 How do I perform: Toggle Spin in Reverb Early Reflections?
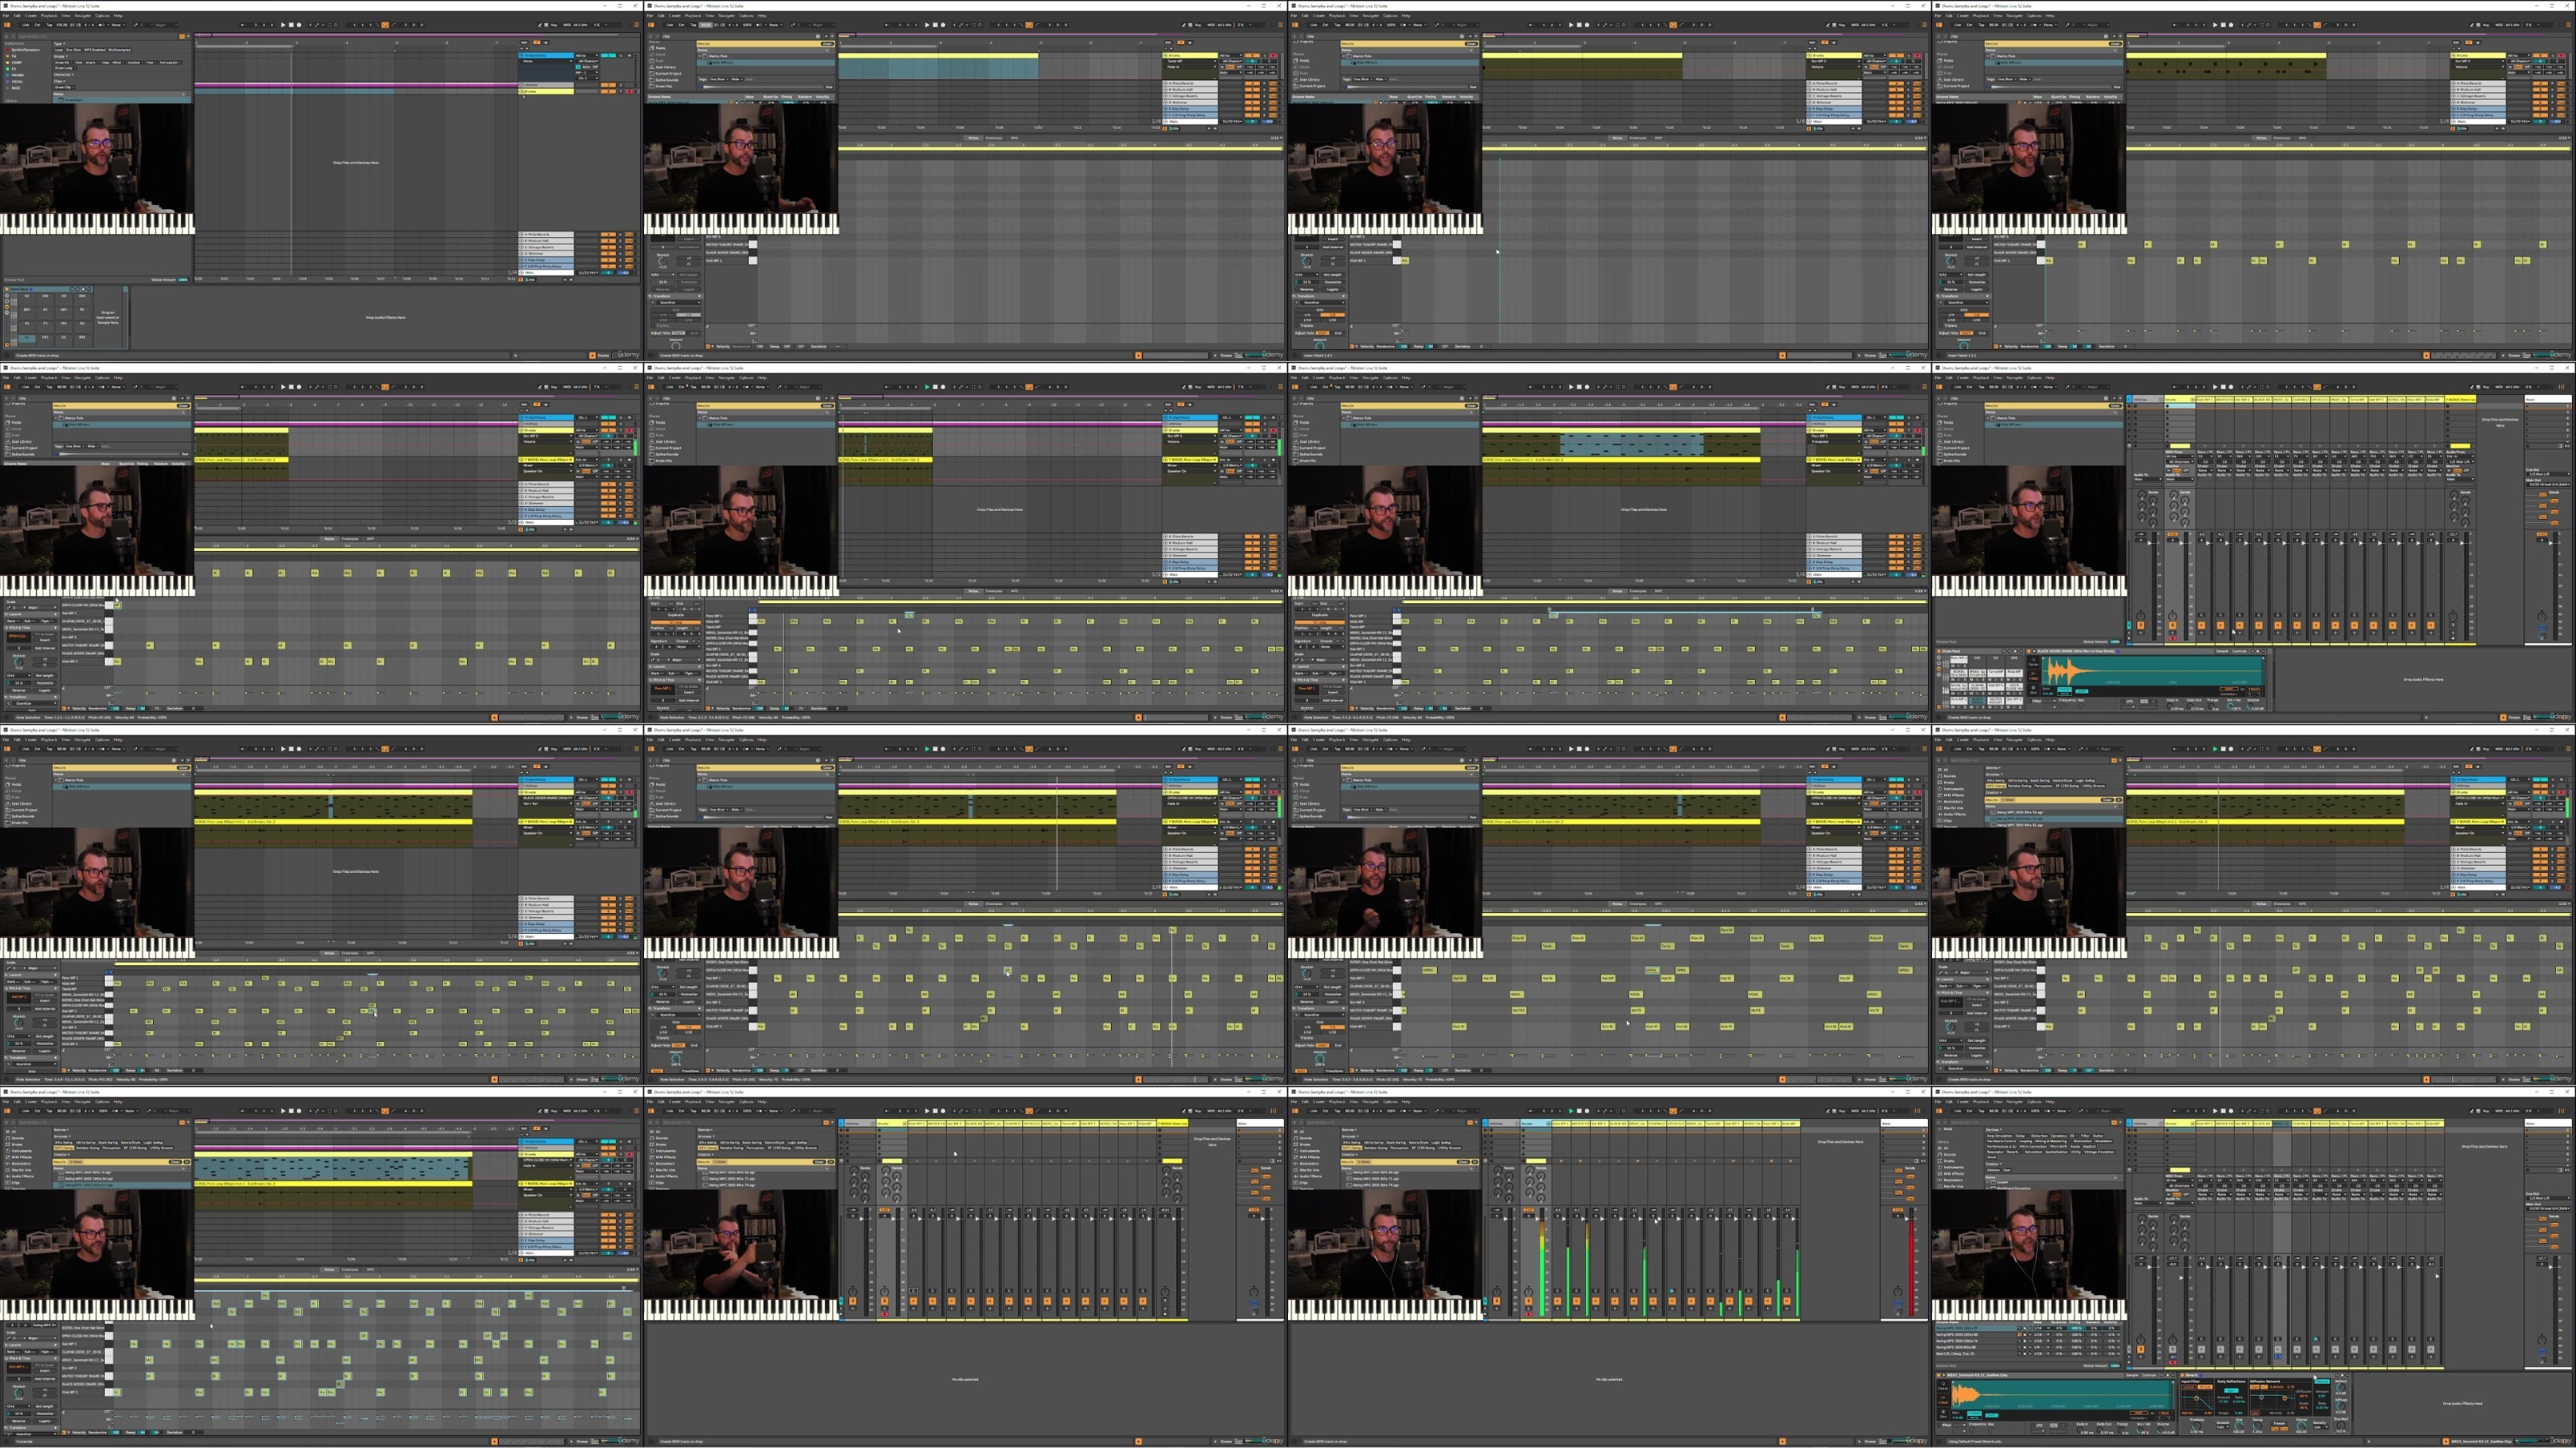point(2231,1391)
